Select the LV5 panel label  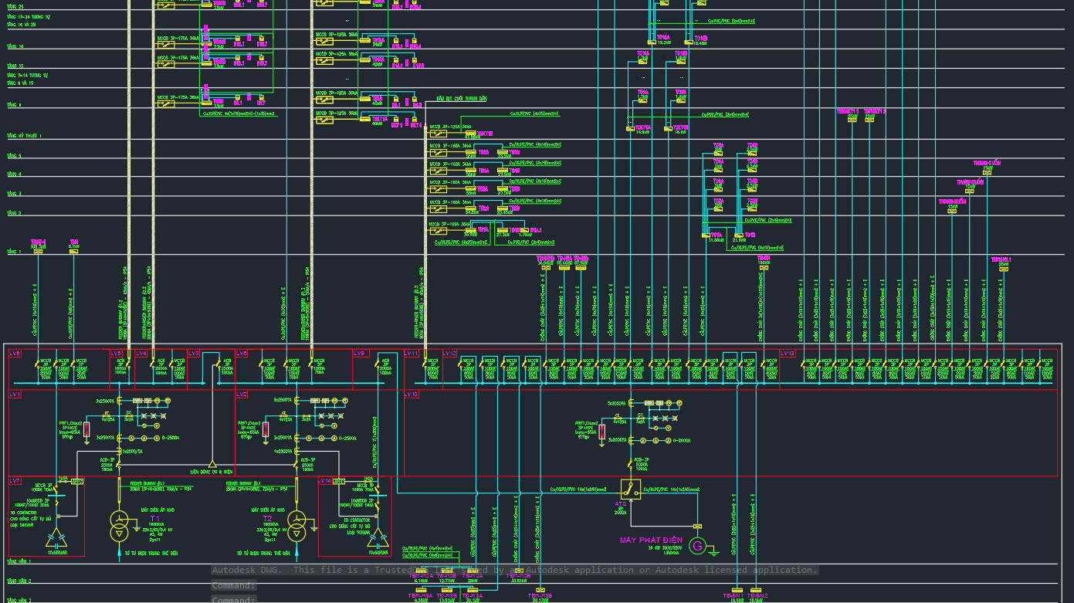click(x=117, y=353)
